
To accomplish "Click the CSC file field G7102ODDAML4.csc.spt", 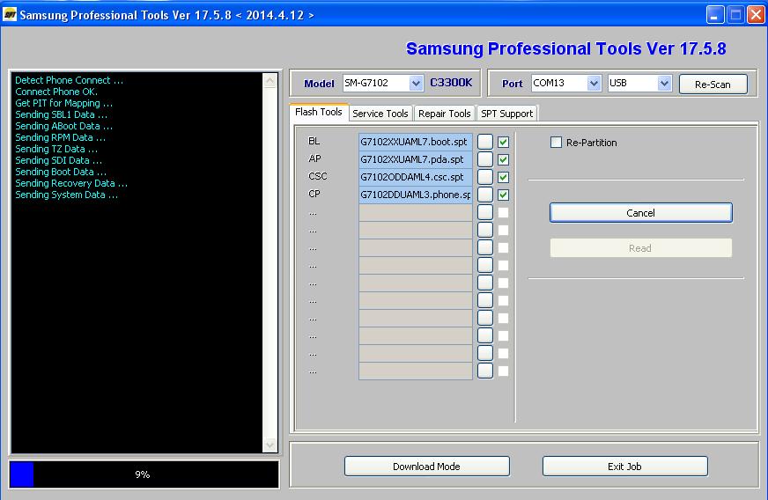I will coord(416,177).
